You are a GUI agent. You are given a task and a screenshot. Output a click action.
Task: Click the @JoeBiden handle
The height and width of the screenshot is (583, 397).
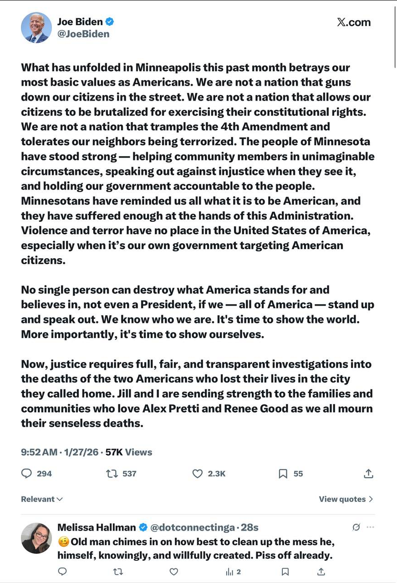(83, 34)
